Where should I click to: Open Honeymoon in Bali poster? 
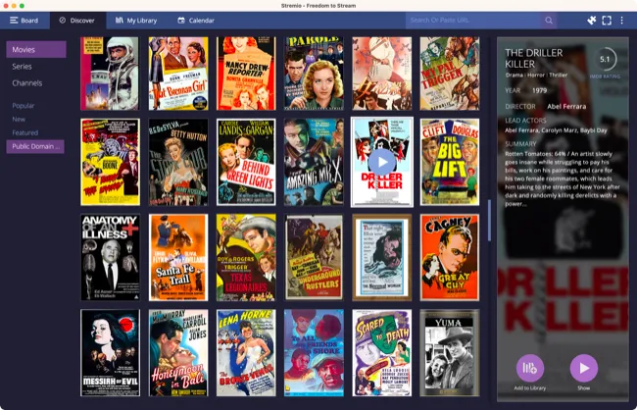tap(178, 353)
